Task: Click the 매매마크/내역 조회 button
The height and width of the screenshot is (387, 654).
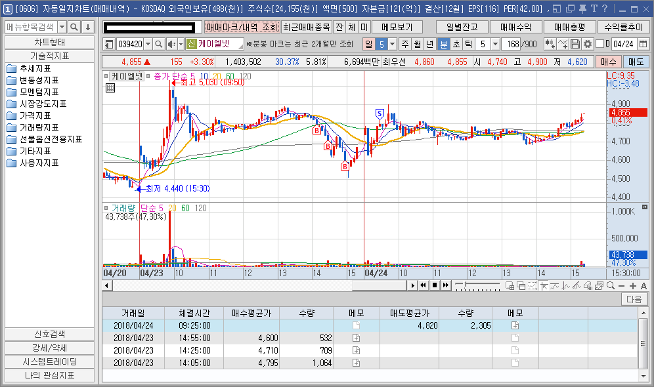Action: tap(242, 27)
